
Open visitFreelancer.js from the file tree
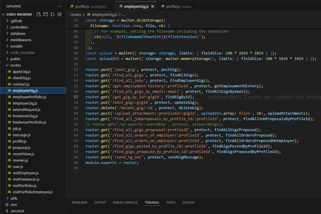point(33,179)
